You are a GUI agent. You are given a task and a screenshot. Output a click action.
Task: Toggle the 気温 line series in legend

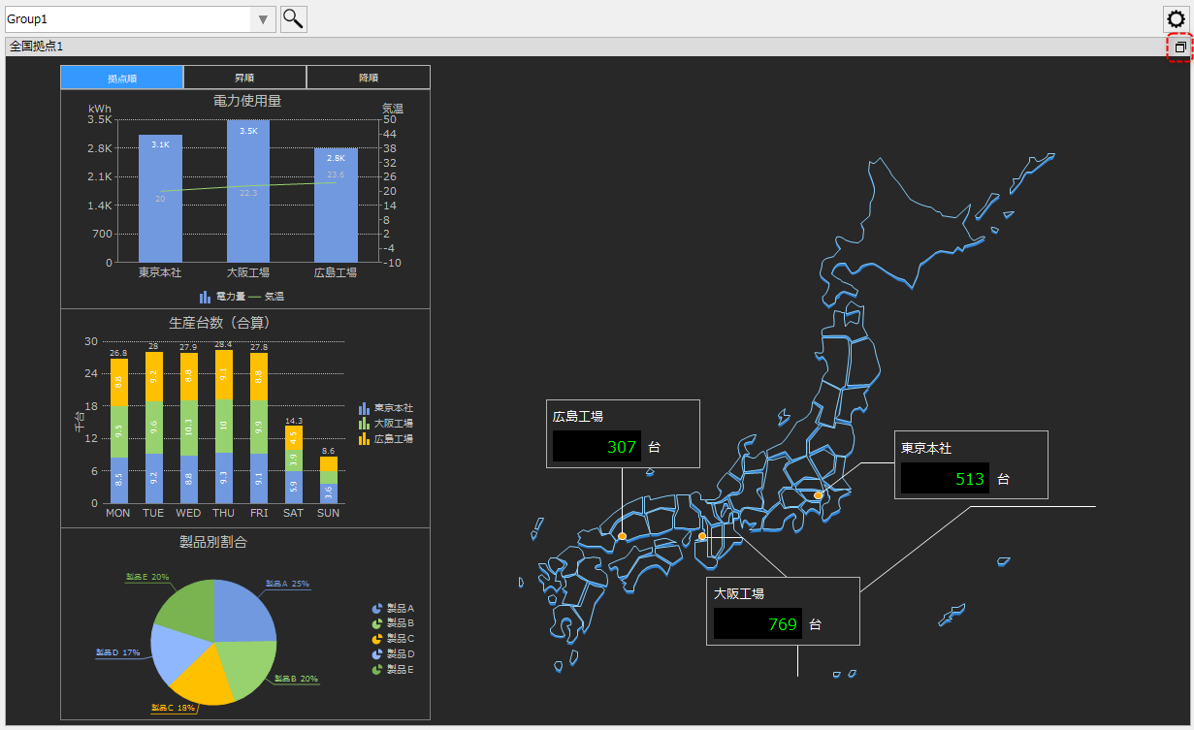[268, 297]
